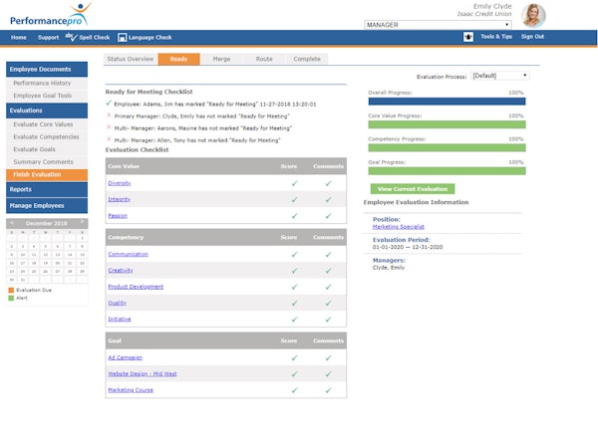The width and height of the screenshot is (598, 441).
Task: Click the Ad Campaign comments checkmark
Action: (x=329, y=357)
